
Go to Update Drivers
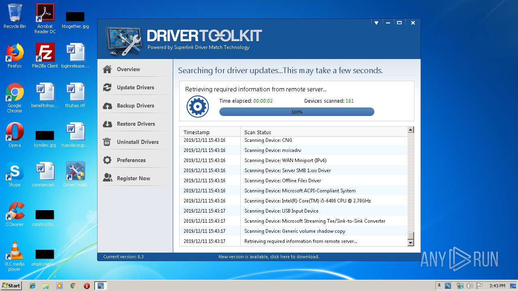pyautogui.click(x=135, y=87)
